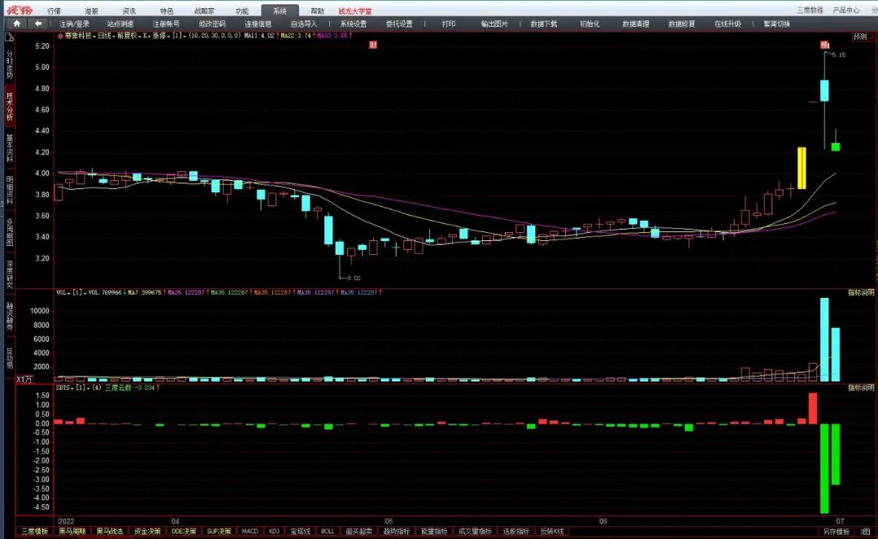Click 数据下载 in the toolbar
The width and height of the screenshot is (878, 539).
click(x=544, y=24)
